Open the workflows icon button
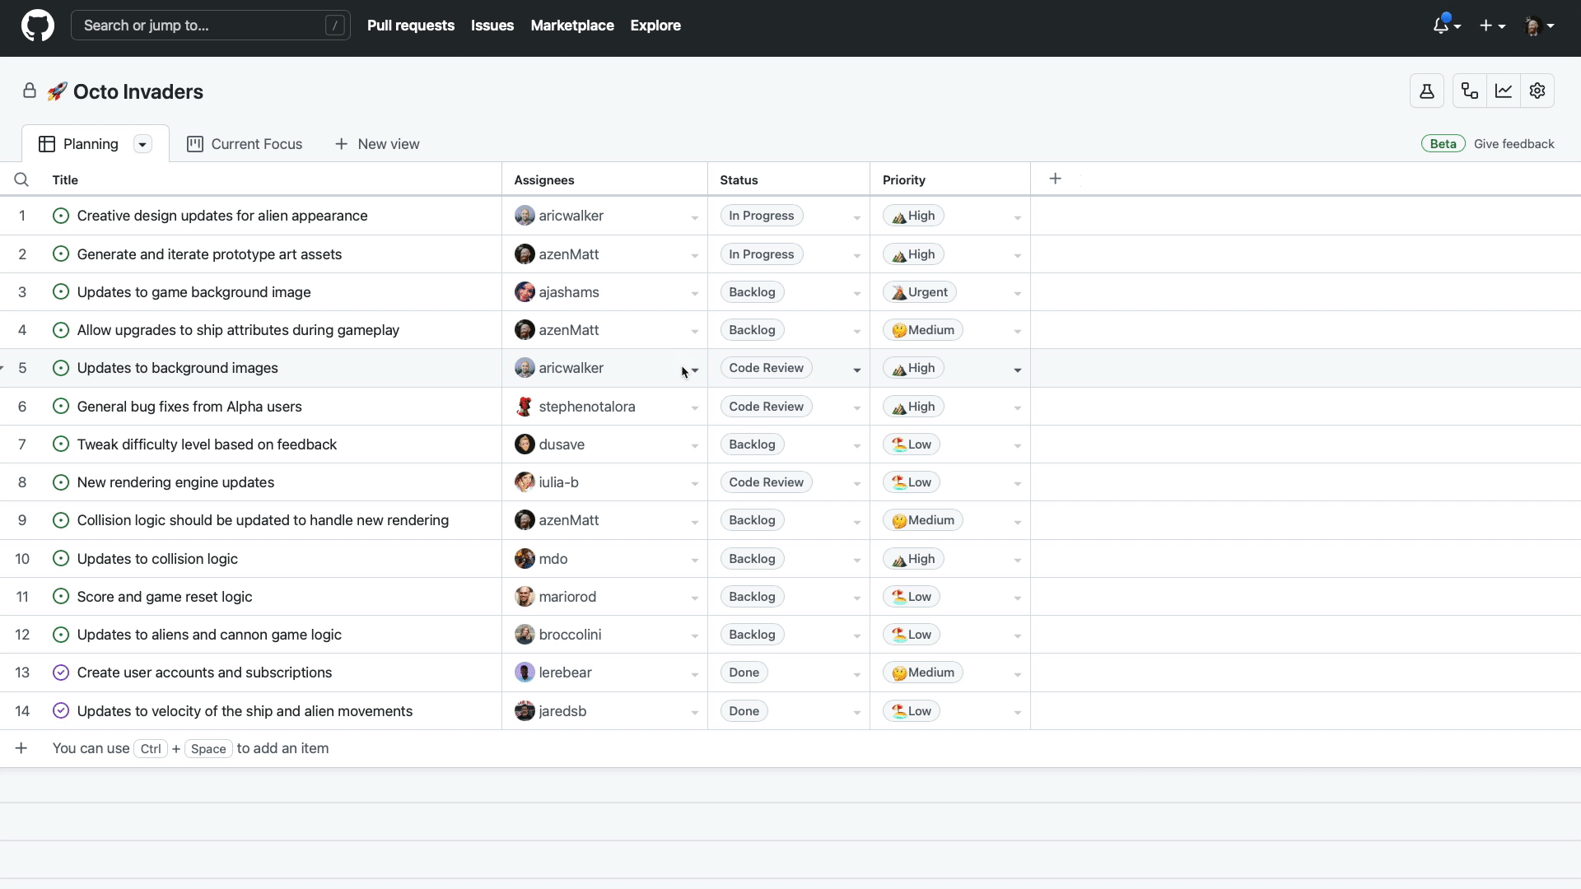The height and width of the screenshot is (889, 1581). (x=1470, y=91)
